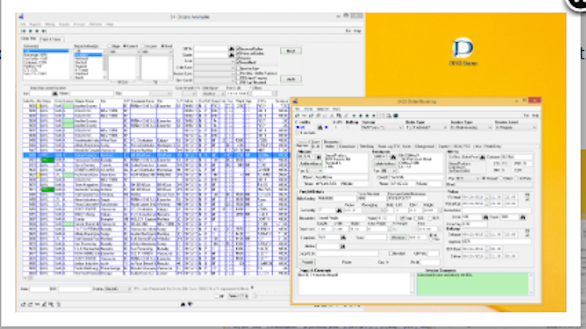Click the Address button under Shipper
This screenshot has height=329, width=586.
pos(310,164)
